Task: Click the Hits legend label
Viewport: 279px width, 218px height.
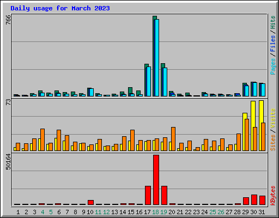Action: click(x=273, y=22)
